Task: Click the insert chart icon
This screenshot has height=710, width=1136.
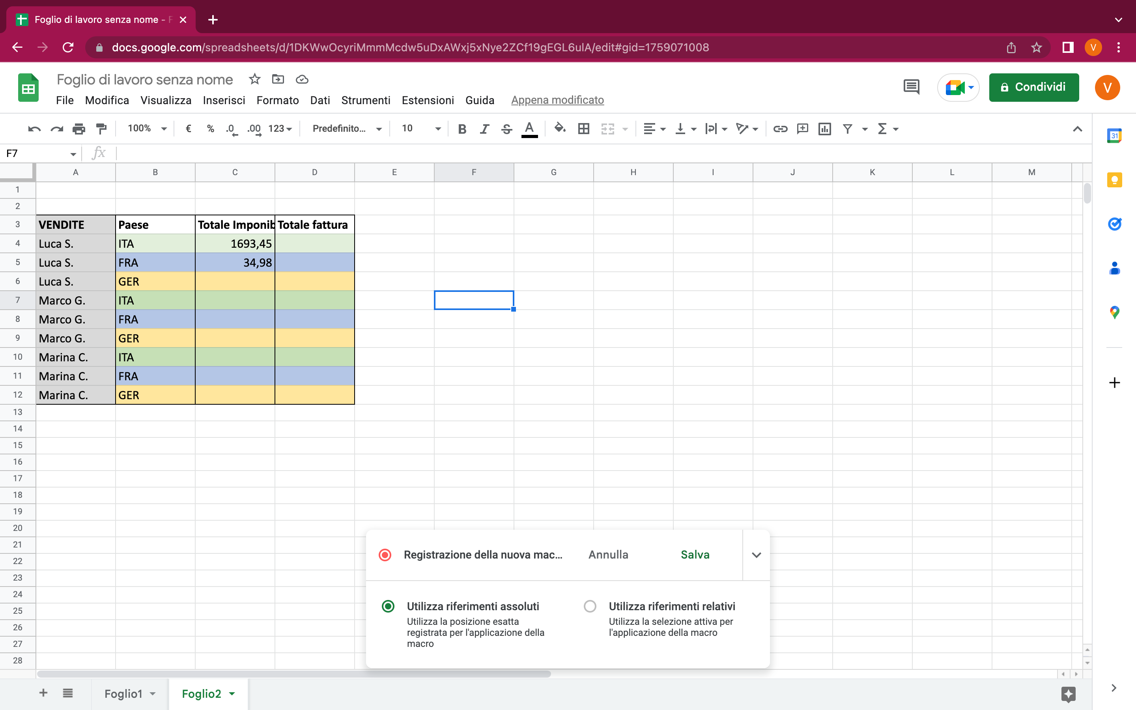Action: coord(824,128)
